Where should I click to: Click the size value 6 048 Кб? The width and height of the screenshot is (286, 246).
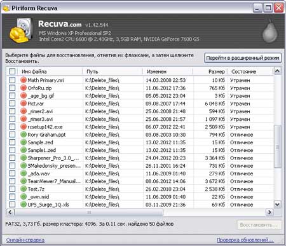(215, 104)
